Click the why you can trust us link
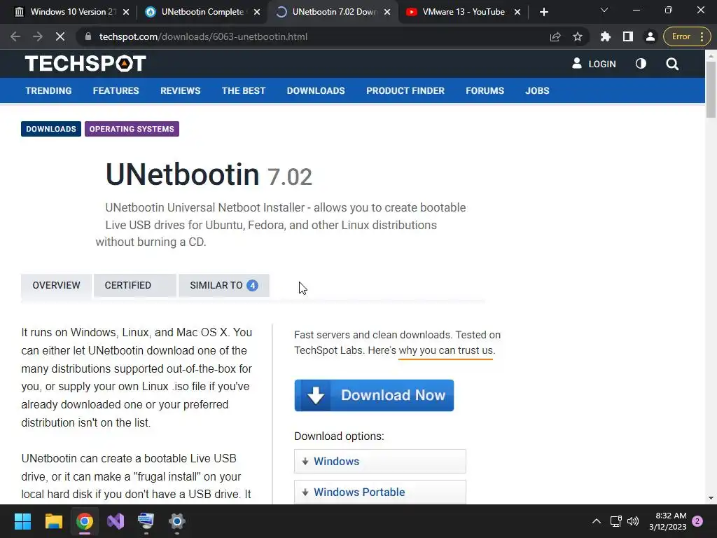 (x=446, y=351)
